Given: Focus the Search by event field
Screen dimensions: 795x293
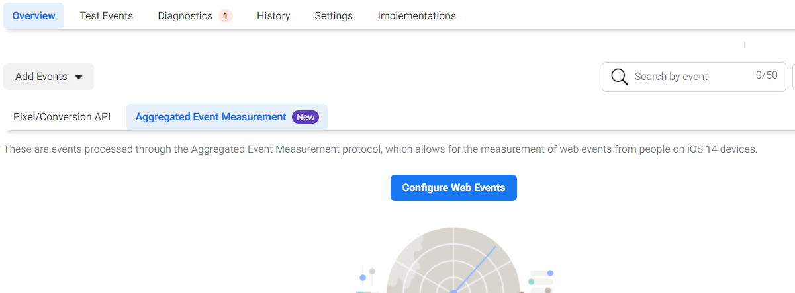Looking at the screenshot, I should tap(694, 77).
